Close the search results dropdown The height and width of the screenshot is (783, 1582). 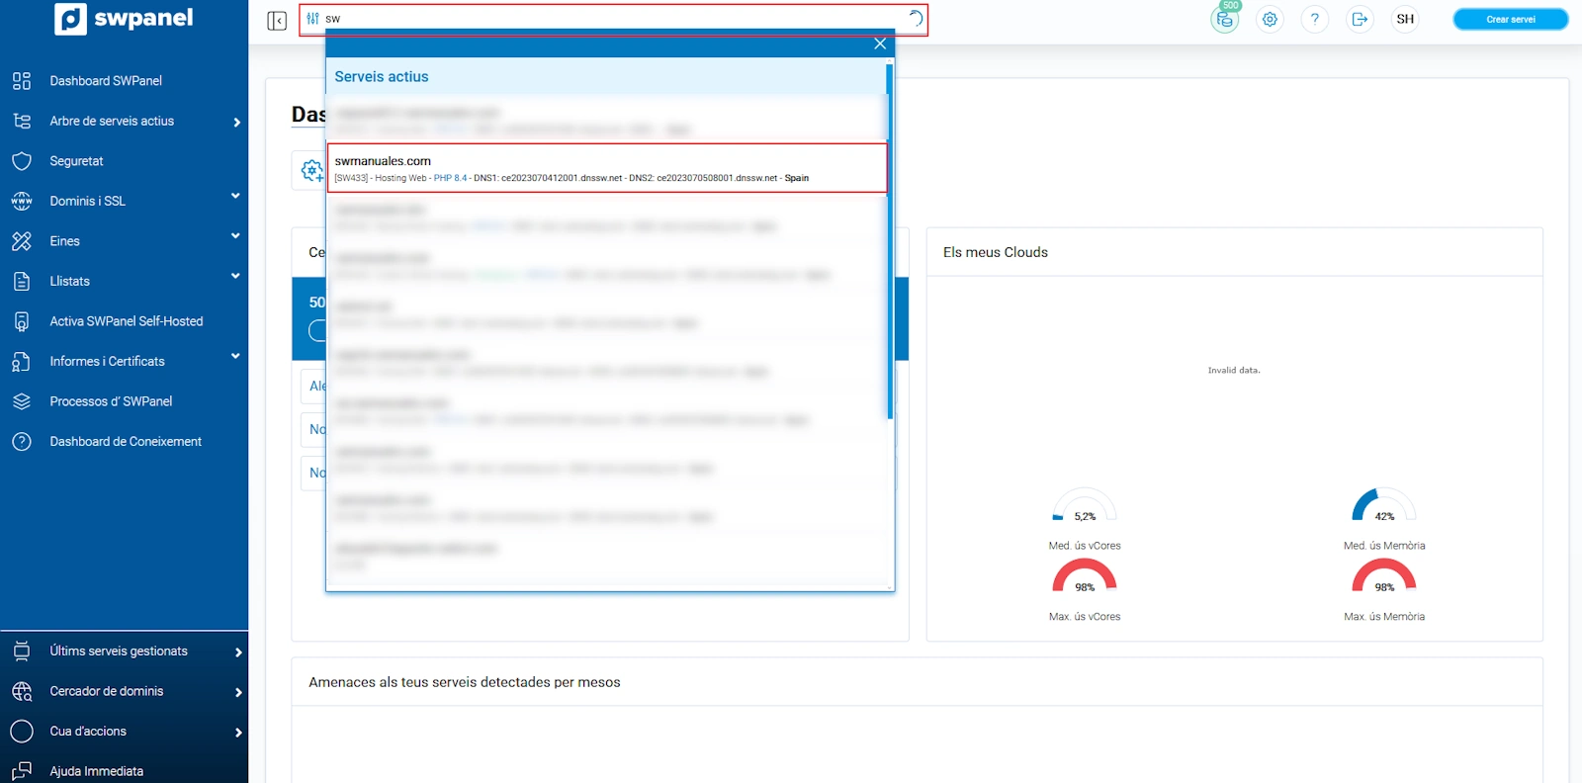click(x=879, y=43)
